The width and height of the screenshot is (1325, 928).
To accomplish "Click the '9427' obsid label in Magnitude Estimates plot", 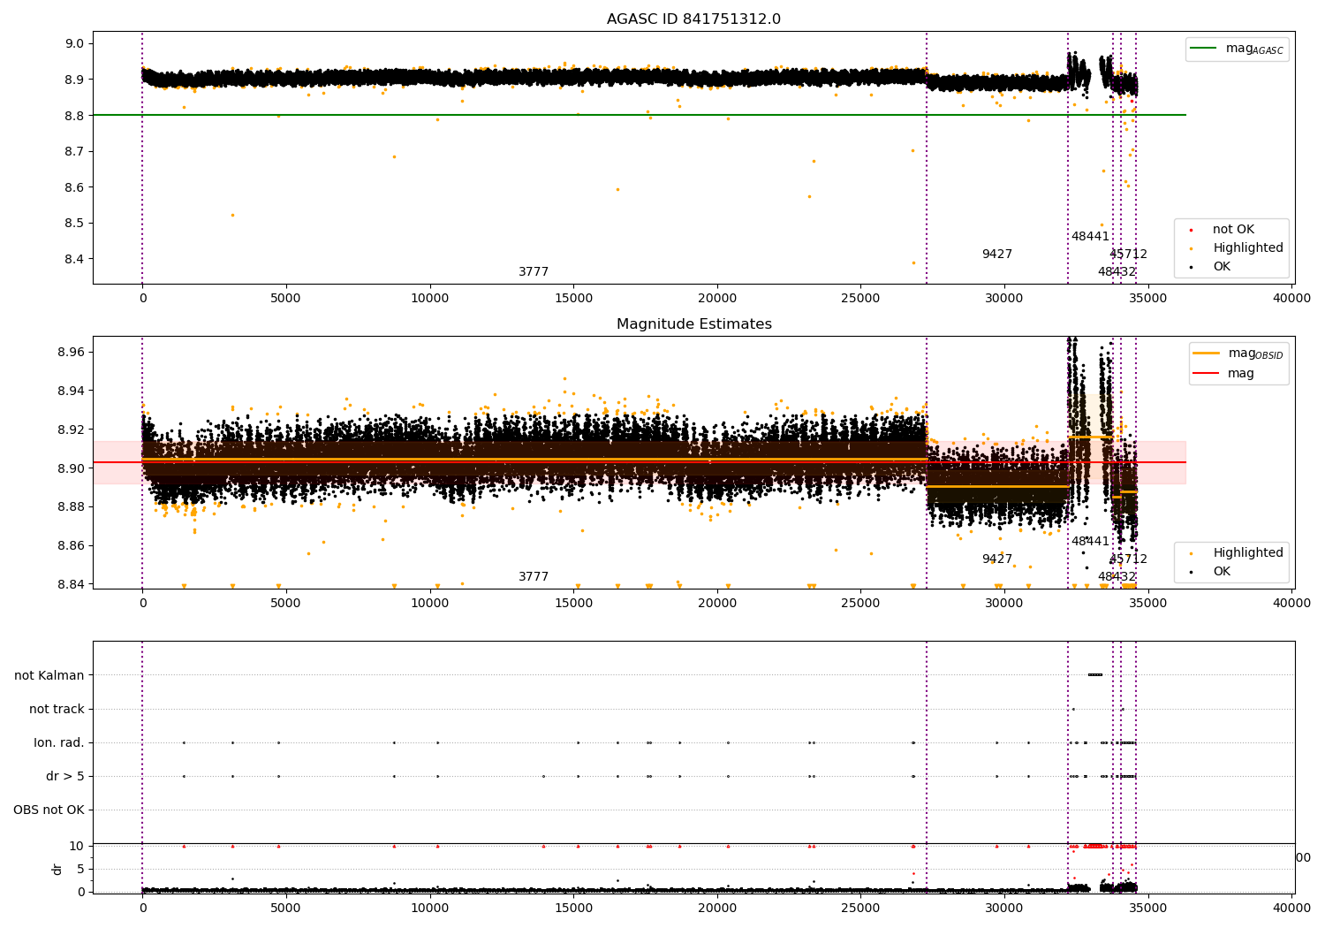I will [997, 559].
